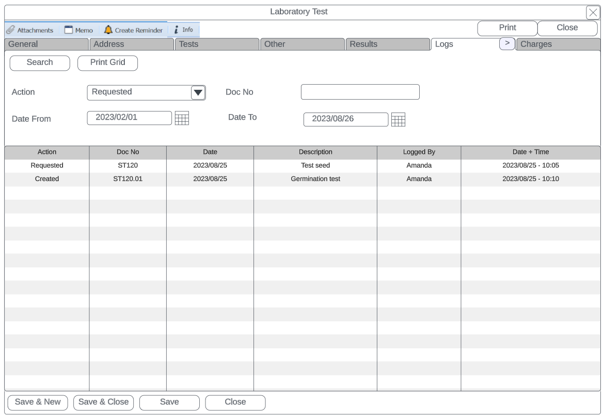Open the Info icon in toolbar
604x418 pixels.
pyautogui.click(x=177, y=30)
